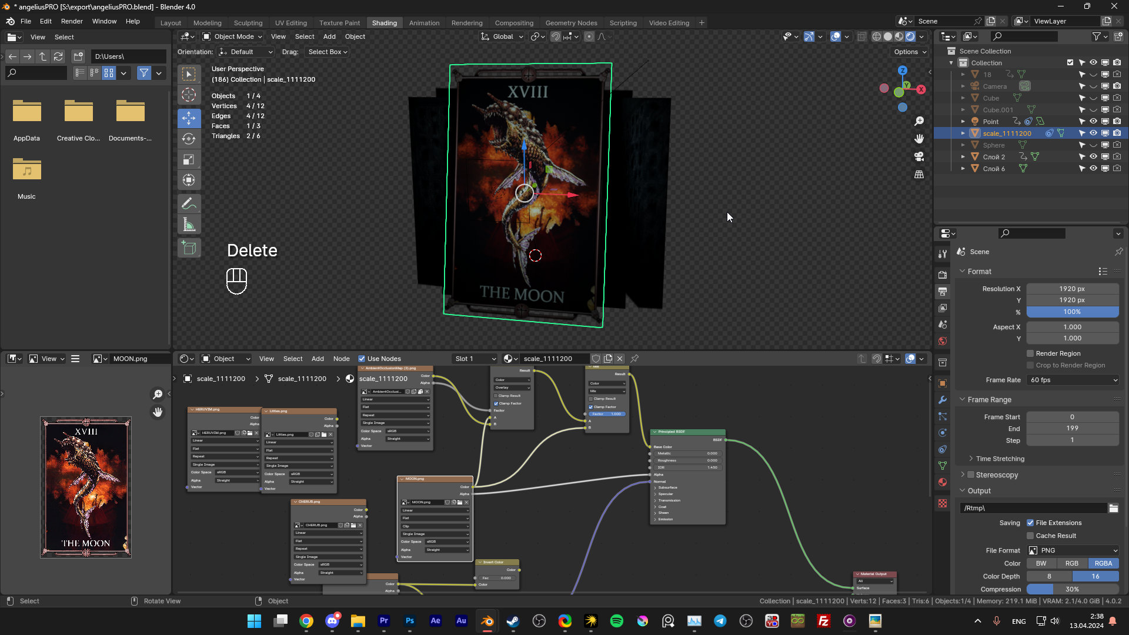Toggle Collection exclude checkbox in outliner
Viewport: 1129px width, 635px height.
click(x=1070, y=63)
